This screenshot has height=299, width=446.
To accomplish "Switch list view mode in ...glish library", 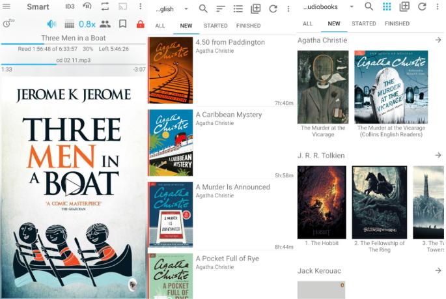I will tap(238, 9).
